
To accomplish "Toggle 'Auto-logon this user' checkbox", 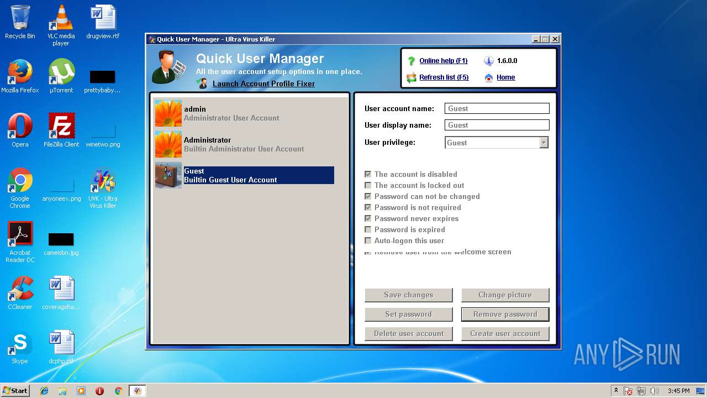I will (x=368, y=240).
